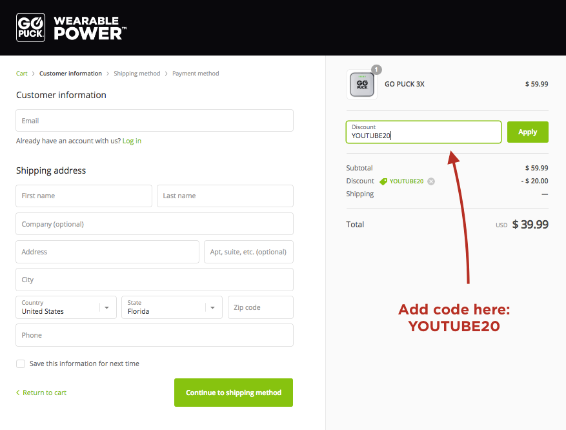Screen dimensions: 566x430
Task: Click the GO PUCK 3X product name
Action: pos(404,84)
